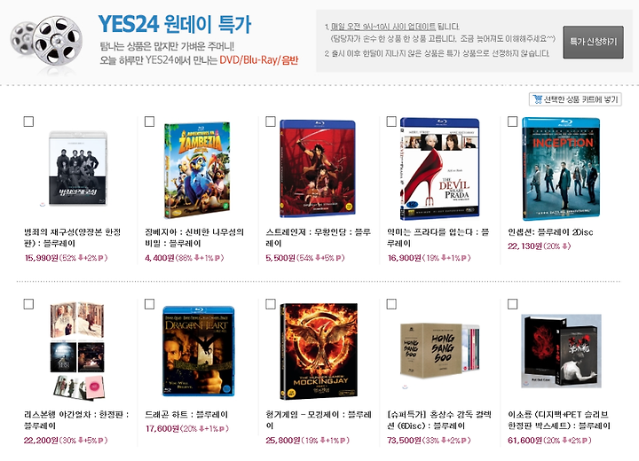Image resolution: width=639 pixels, height=461 pixels.
Task: Open the 인셉션: 블루레이 2Disc title link
Action: [x=550, y=232]
